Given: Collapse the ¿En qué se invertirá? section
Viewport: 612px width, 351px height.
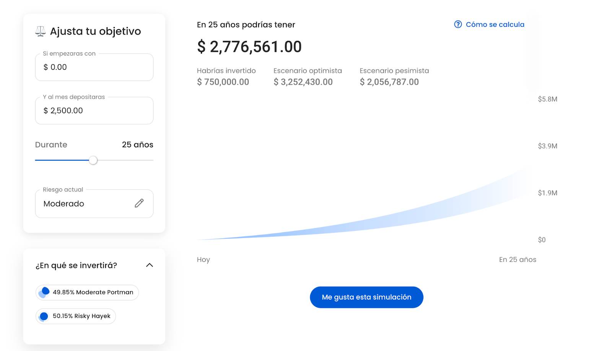Looking at the screenshot, I should pos(150,265).
